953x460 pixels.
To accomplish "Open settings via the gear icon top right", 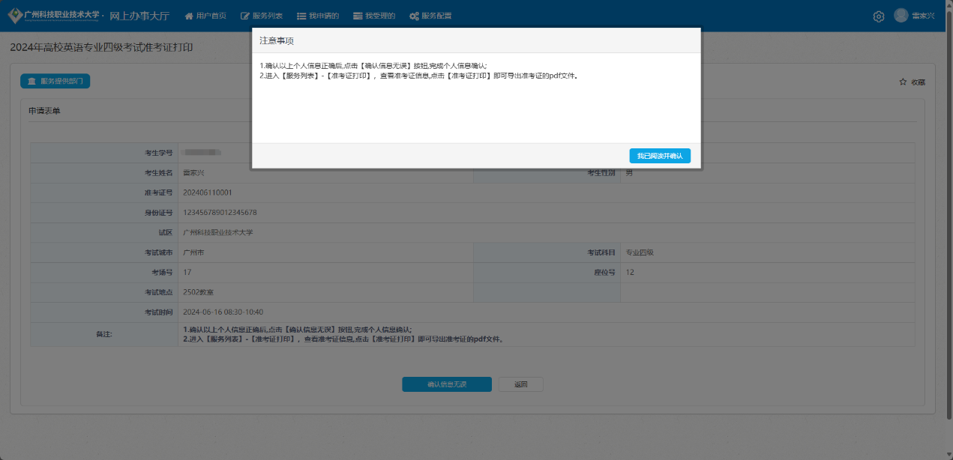I will click(x=878, y=15).
